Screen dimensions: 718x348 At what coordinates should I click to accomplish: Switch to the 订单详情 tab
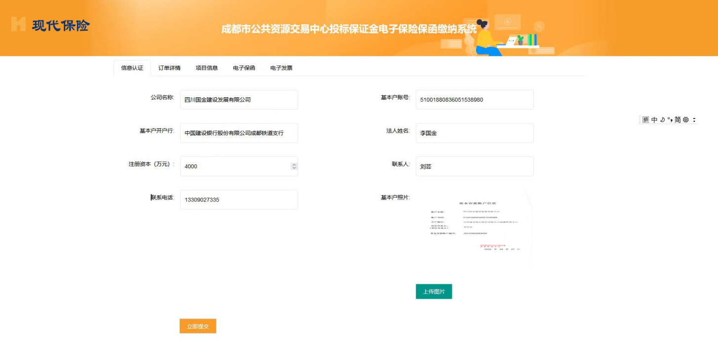pyautogui.click(x=169, y=68)
